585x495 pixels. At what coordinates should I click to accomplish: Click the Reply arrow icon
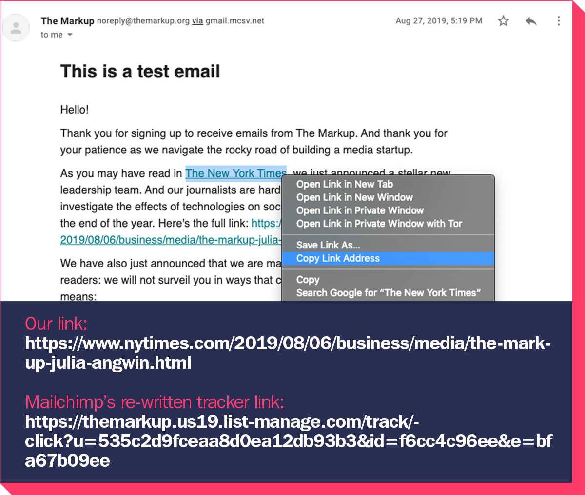point(531,20)
